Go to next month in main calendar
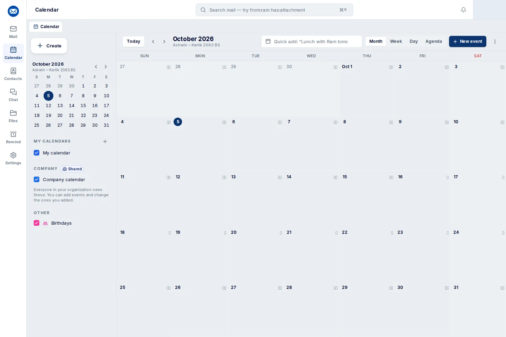 point(164,41)
